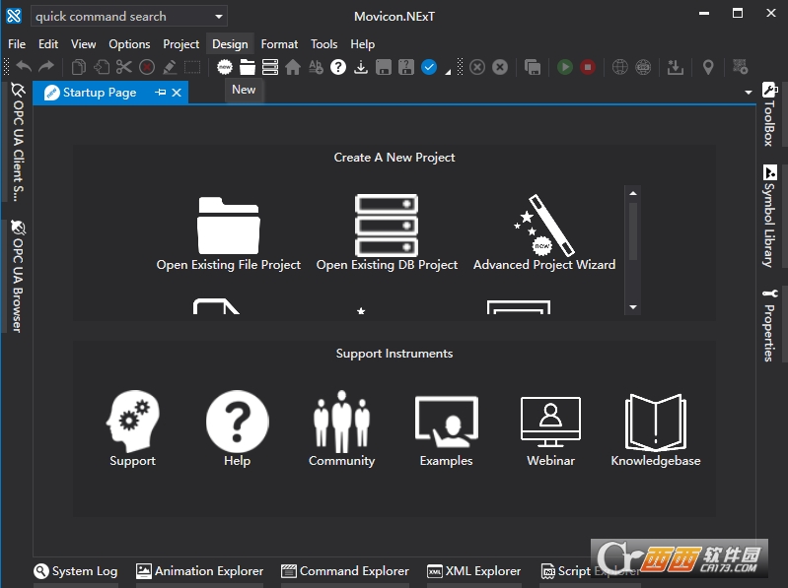Click the Paste icon in toolbar
788x588 pixels.
[101, 67]
